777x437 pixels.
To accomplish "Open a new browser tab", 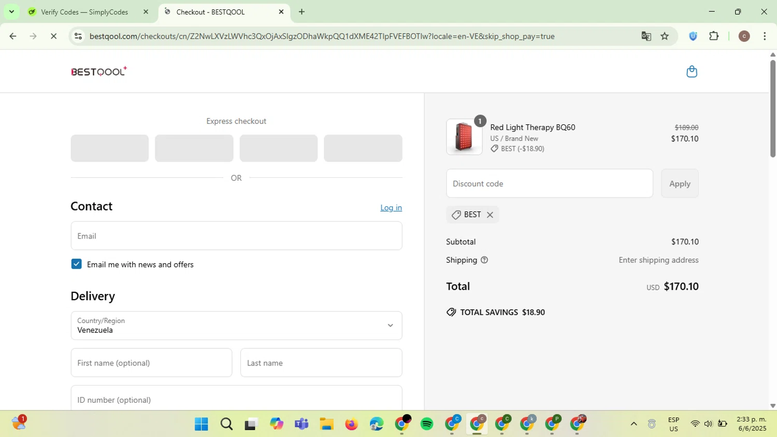I will pyautogui.click(x=301, y=11).
